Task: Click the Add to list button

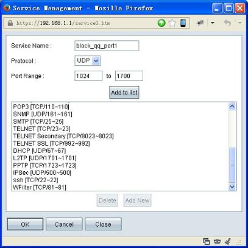Action: [x=124, y=93]
